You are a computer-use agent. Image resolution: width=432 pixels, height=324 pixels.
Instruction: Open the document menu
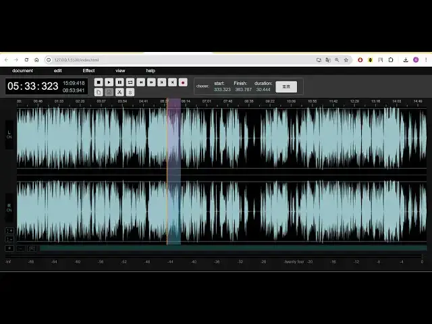pyautogui.click(x=22, y=71)
